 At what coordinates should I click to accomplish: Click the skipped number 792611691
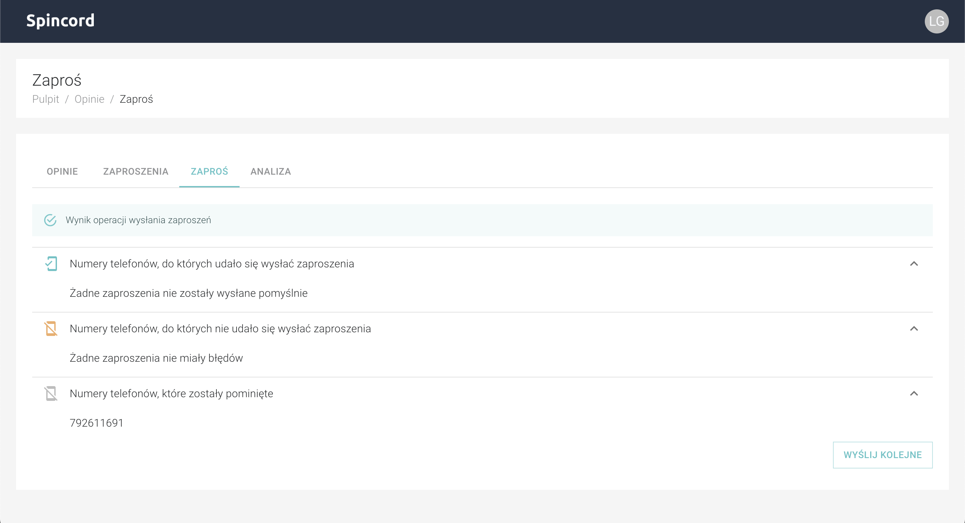pos(96,423)
